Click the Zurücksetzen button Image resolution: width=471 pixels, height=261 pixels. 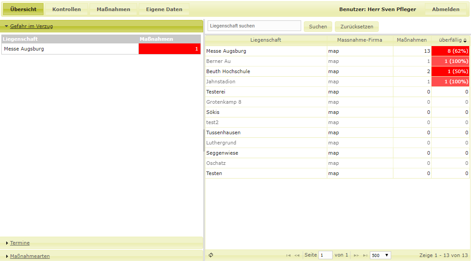[357, 27]
